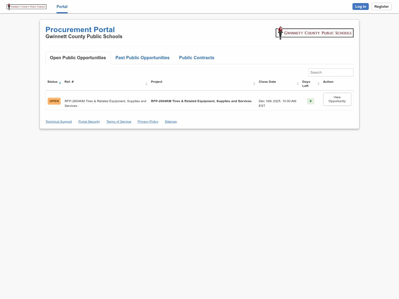Click the Status column sort arrow
Viewport: 399px width, 299px height.
(60, 83)
